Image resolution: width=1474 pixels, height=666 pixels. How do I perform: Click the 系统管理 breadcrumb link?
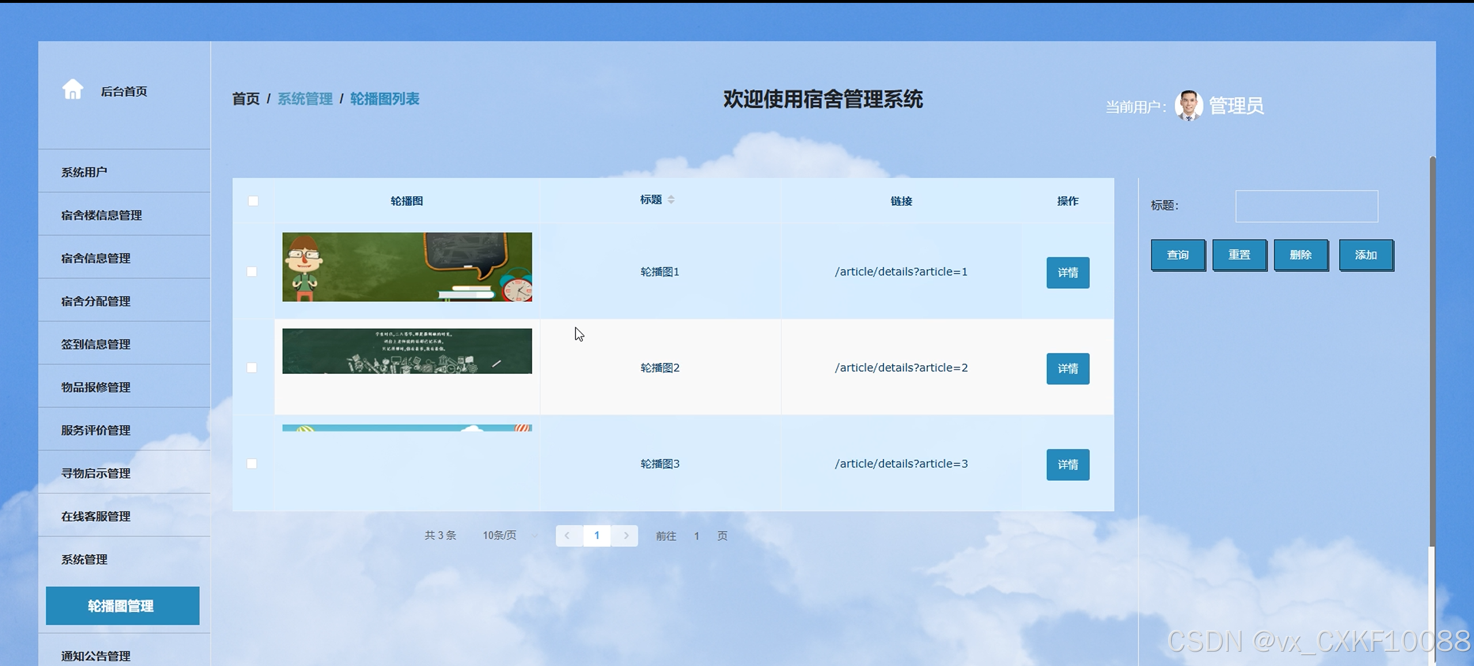(305, 99)
